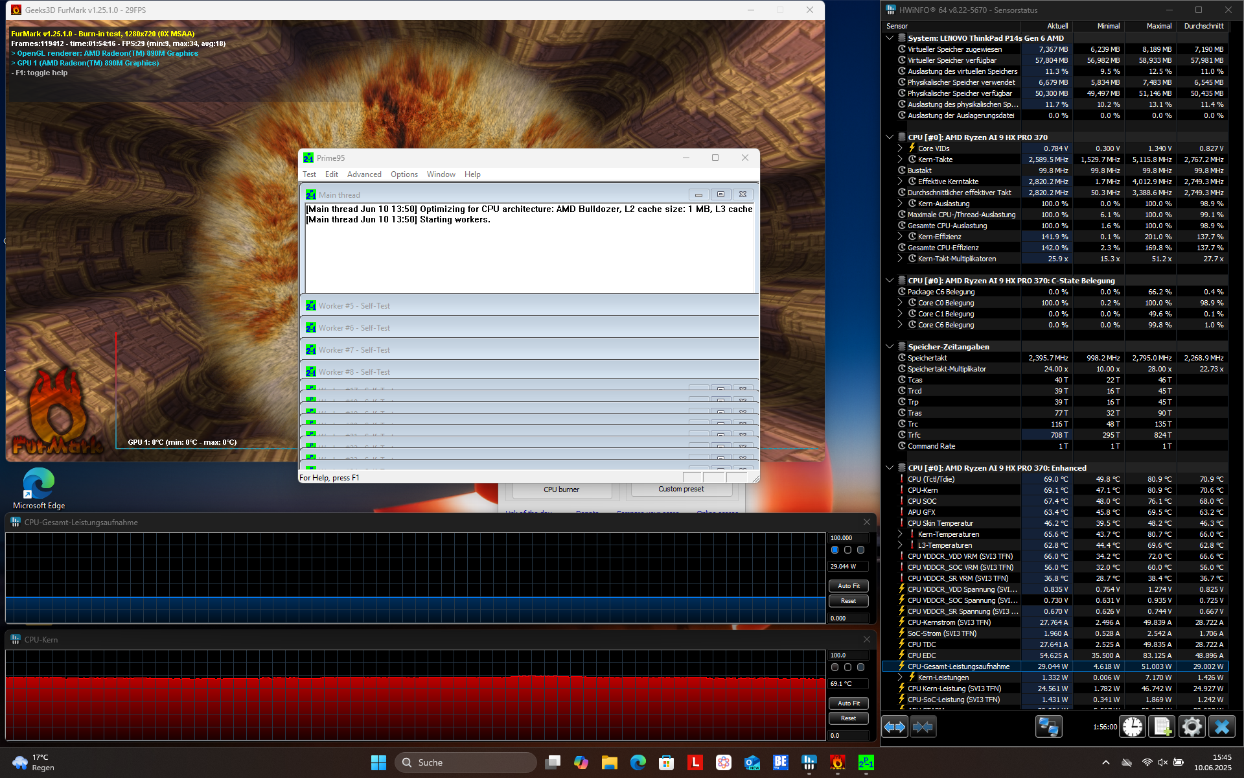Viewport: 1244px width, 778px height.
Task: Select blue radio button in Leistungsaufnahme graph
Action: click(835, 550)
